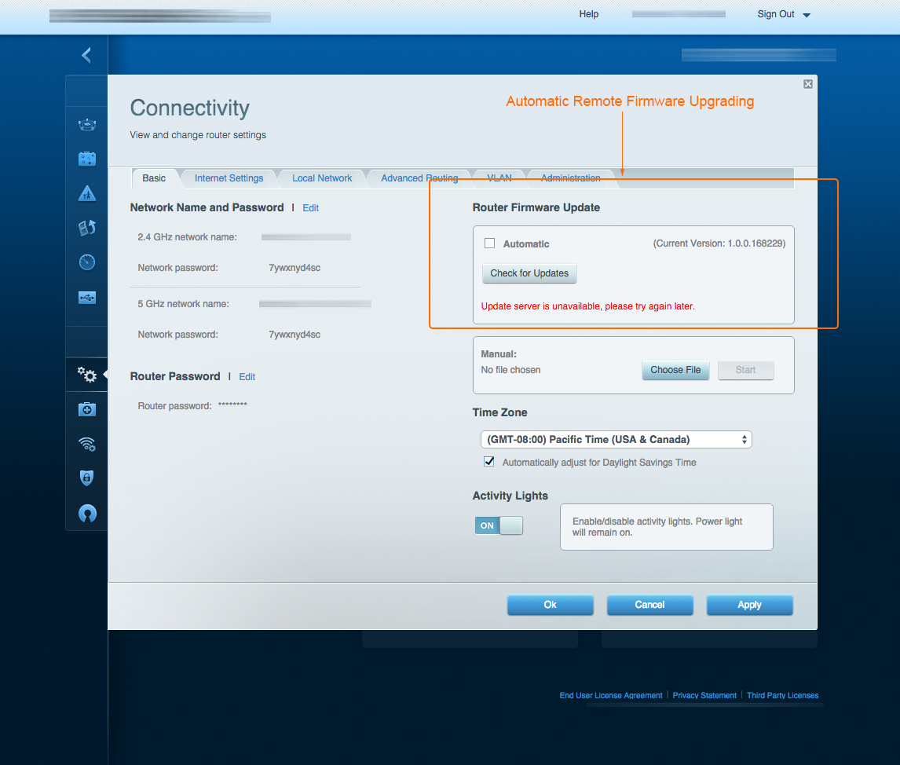Open Troubleshooting first-aid kit icon
Image resolution: width=900 pixels, height=765 pixels.
87,409
